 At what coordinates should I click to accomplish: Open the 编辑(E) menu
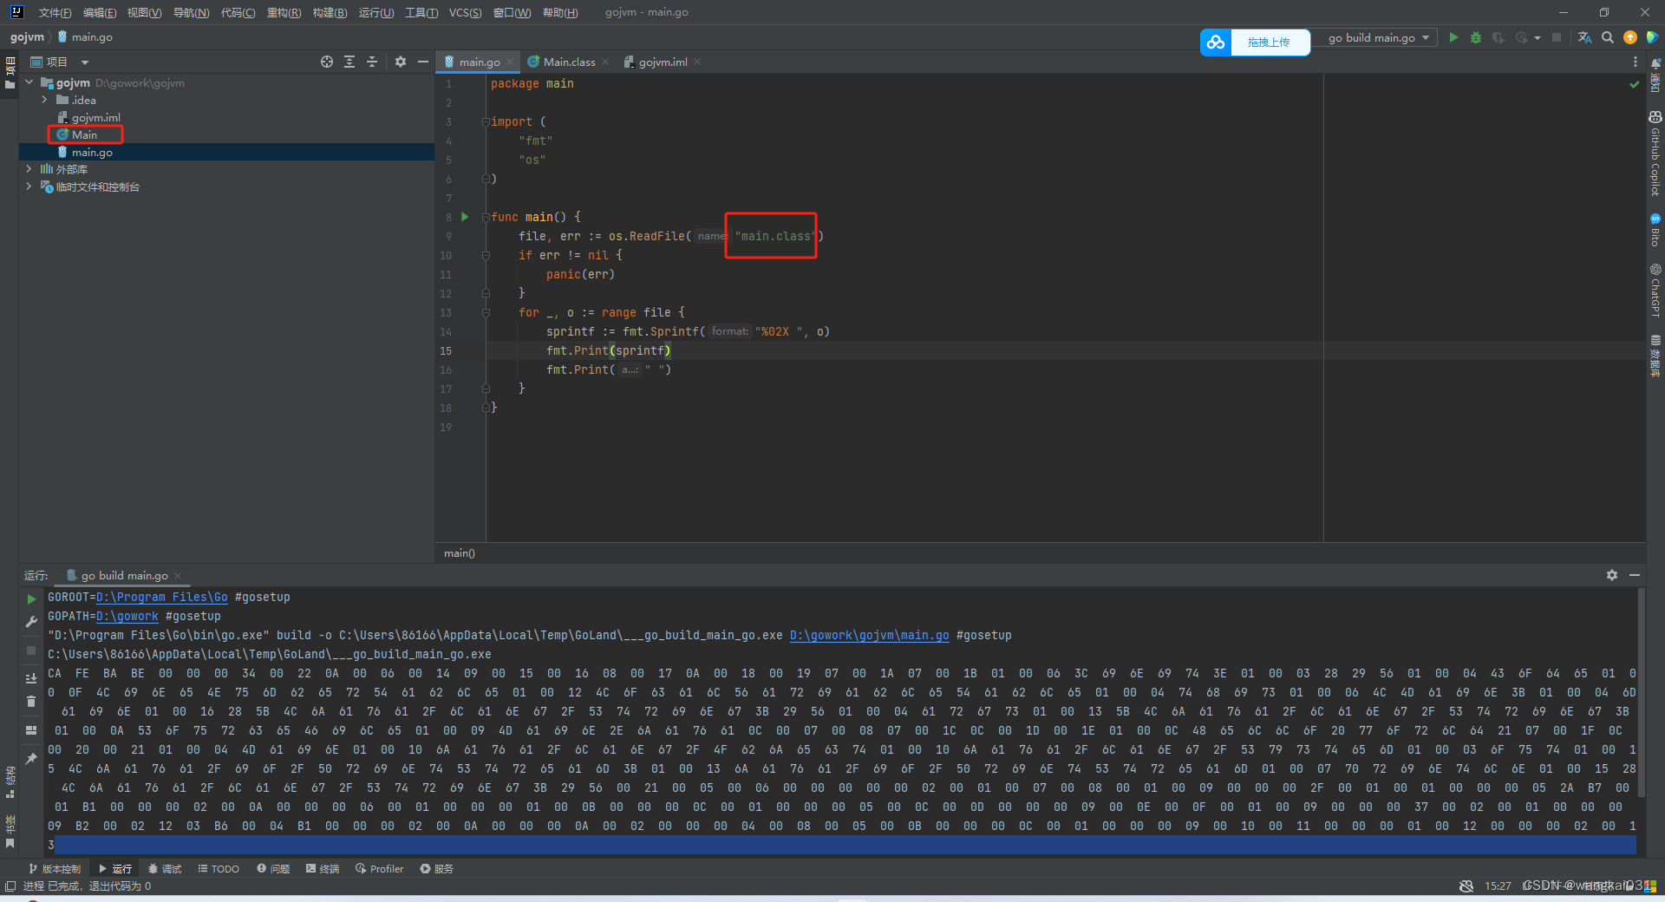(x=100, y=12)
